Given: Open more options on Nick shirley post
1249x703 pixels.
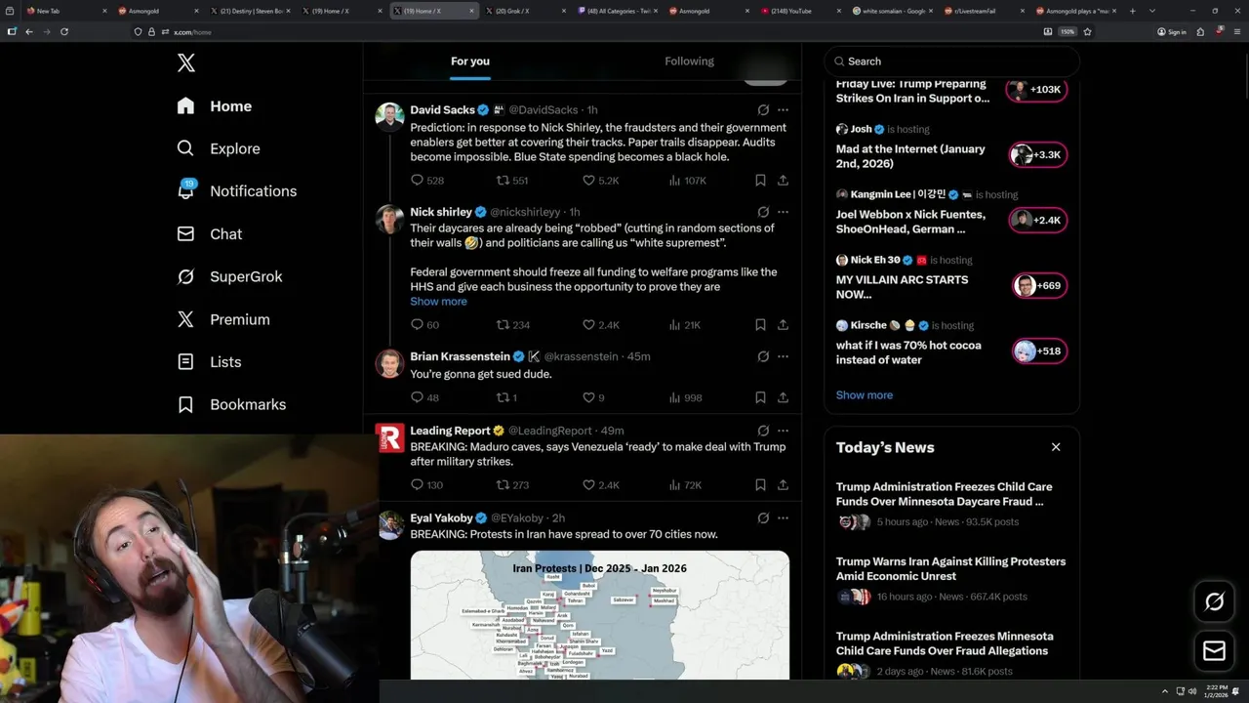Looking at the screenshot, I should coord(783,212).
